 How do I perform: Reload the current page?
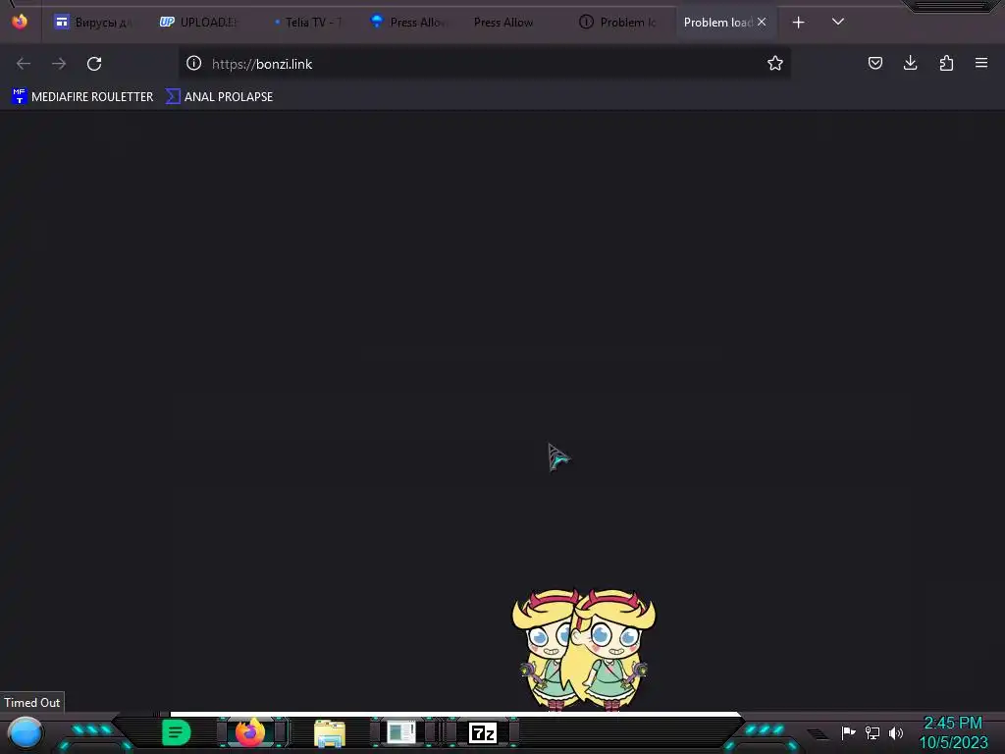point(94,64)
